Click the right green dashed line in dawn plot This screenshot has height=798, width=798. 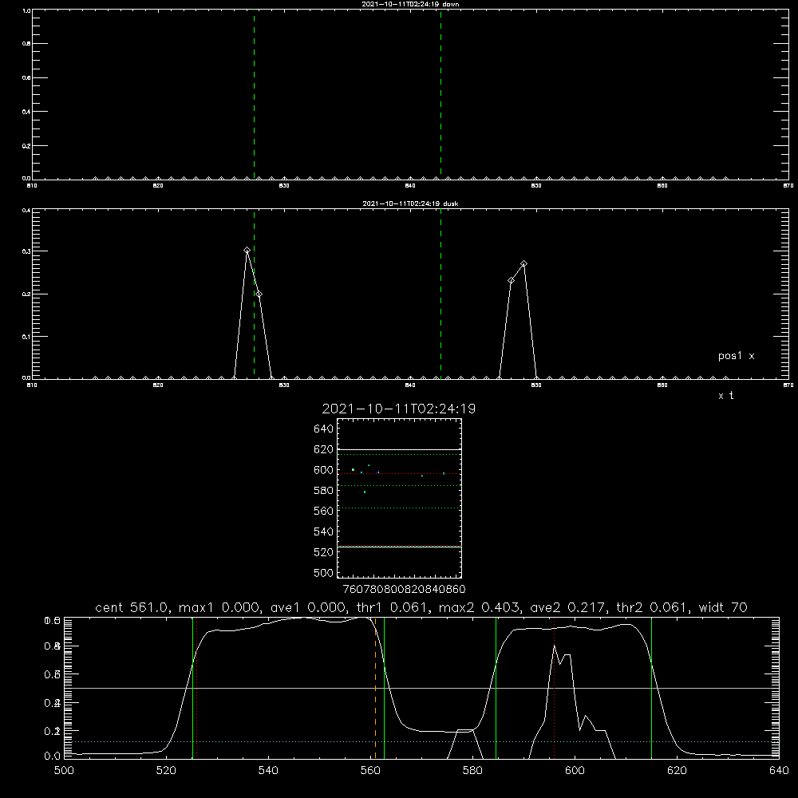pyautogui.click(x=440, y=94)
